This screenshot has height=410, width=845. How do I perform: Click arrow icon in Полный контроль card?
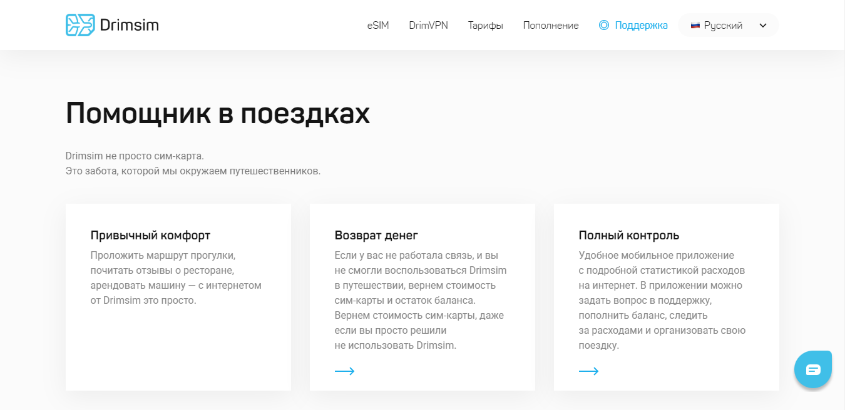pyautogui.click(x=588, y=371)
